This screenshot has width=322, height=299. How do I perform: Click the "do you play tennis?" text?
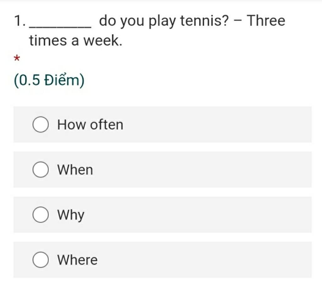click(x=164, y=21)
